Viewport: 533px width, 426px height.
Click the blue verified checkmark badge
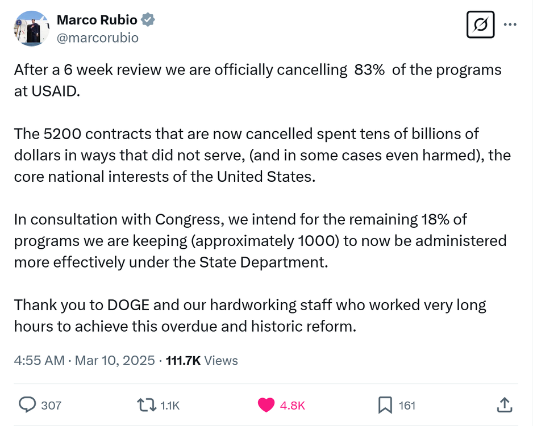(148, 20)
